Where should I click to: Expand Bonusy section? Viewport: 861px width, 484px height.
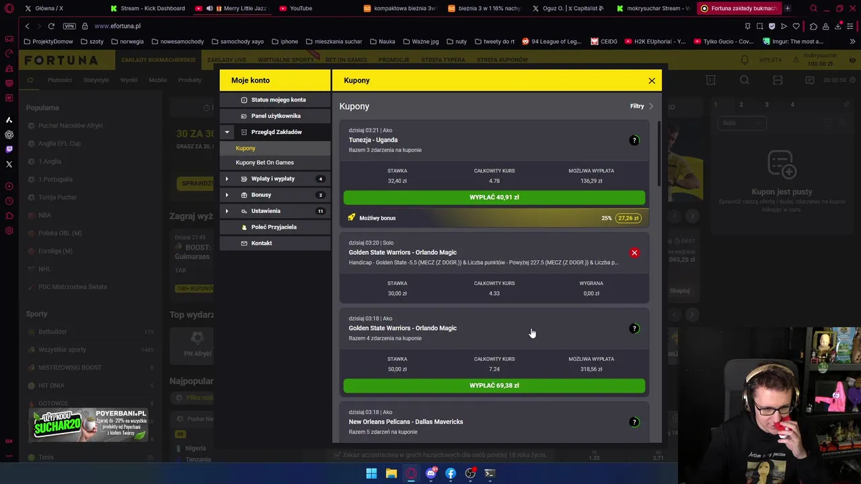tap(227, 195)
